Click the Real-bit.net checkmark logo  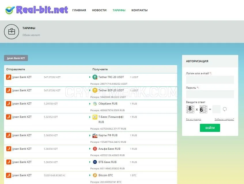coord(10,10)
